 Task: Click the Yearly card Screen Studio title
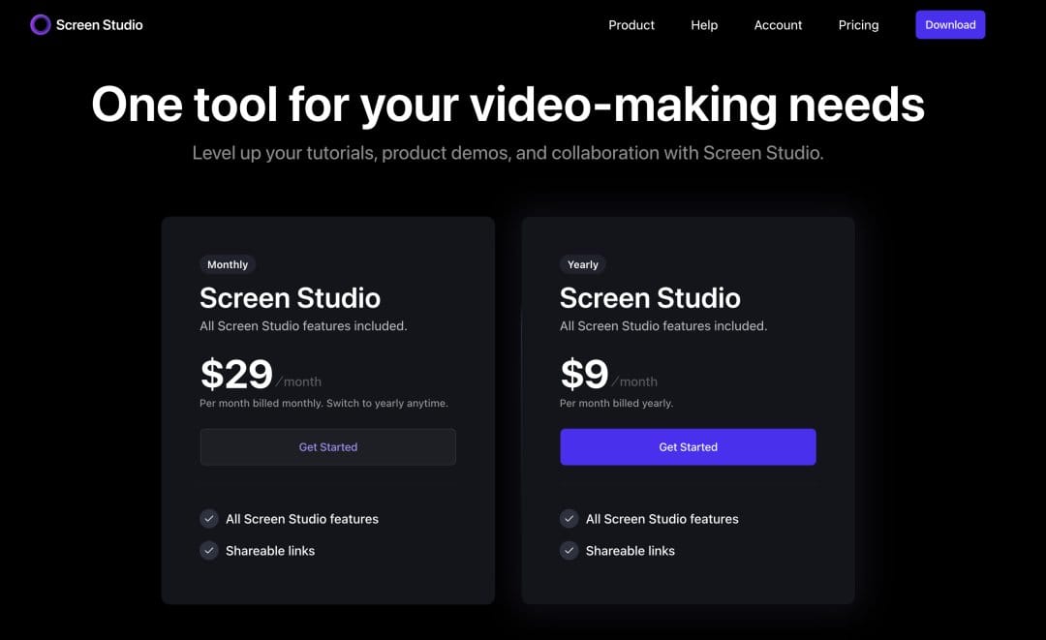click(651, 298)
